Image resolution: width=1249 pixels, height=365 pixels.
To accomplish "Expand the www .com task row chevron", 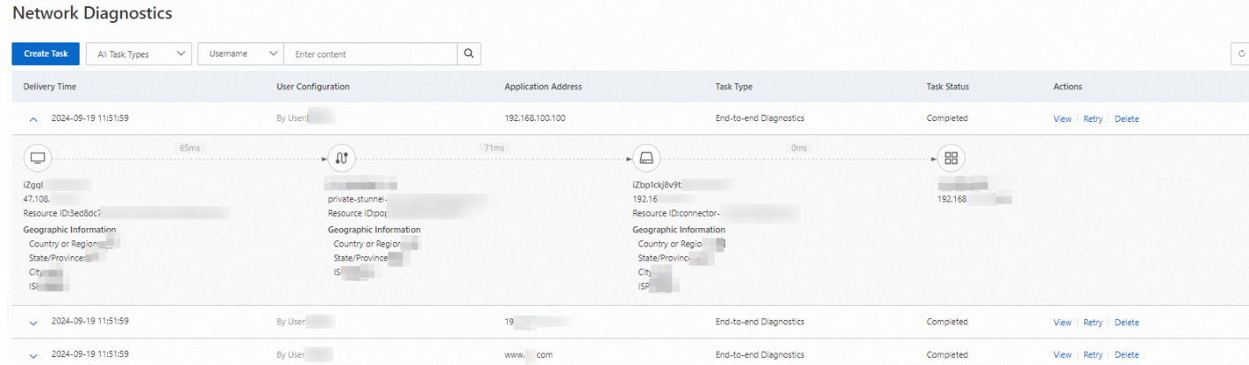I will [34, 355].
